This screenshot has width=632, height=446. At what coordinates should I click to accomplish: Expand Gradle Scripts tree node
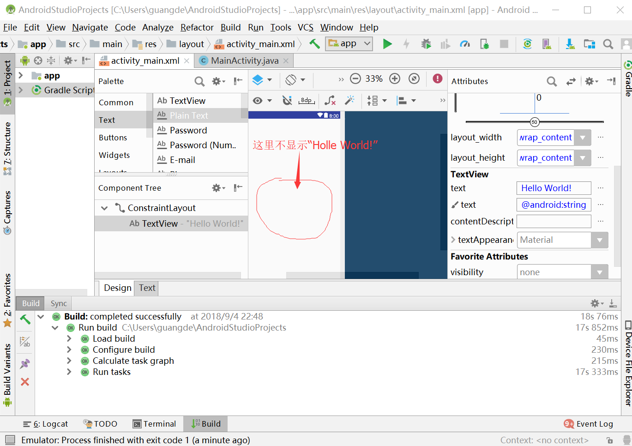coord(21,90)
